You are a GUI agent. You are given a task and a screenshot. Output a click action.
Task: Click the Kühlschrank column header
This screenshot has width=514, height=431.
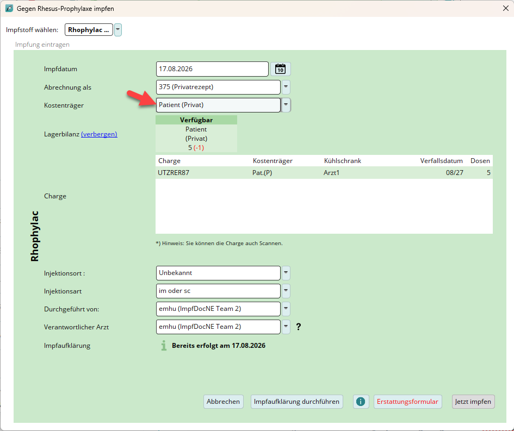pyautogui.click(x=343, y=161)
